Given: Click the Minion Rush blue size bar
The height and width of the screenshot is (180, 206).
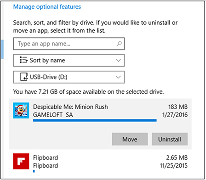Looking at the screenshot, I should (x=95, y=120).
